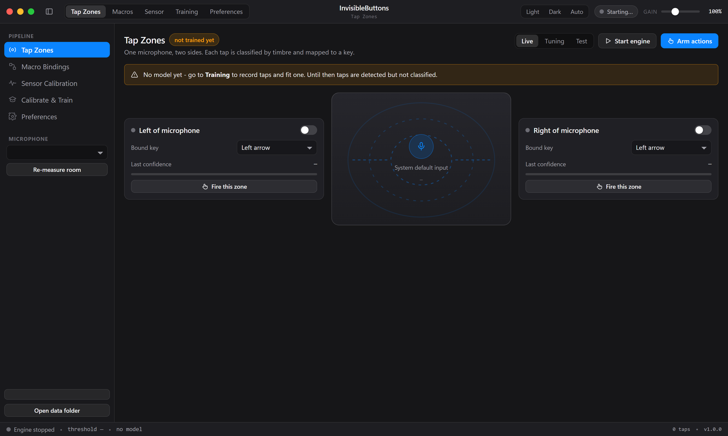Switch to the Tuning view tab
This screenshot has width=728, height=436.
tap(554, 41)
